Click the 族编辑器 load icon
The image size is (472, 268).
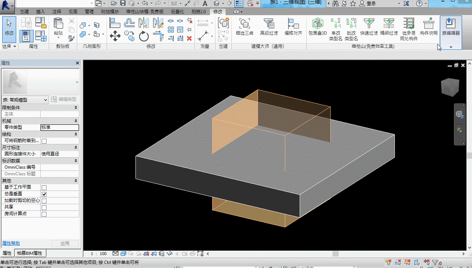[x=451, y=24]
